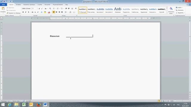
Task: Open the Line Spacing dropdown
Action: coord(66,12)
